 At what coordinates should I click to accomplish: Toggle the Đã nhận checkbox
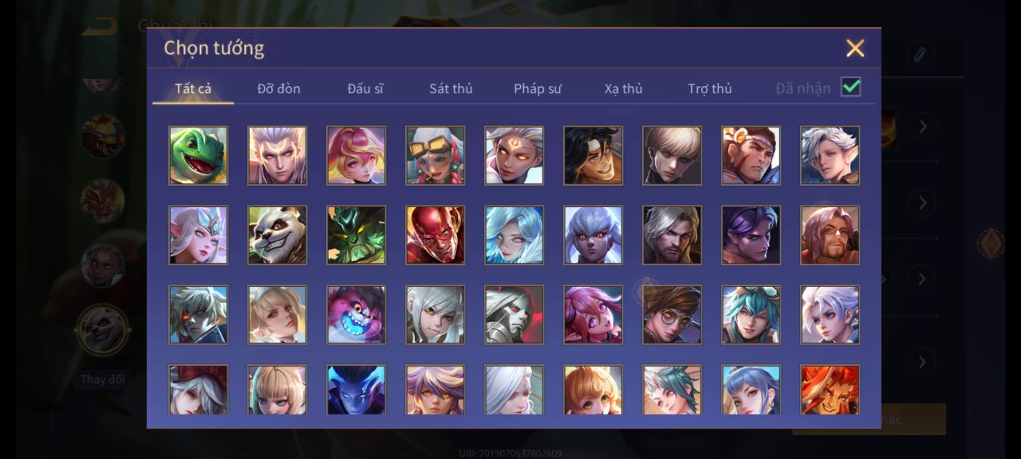[x=850, y=87]
